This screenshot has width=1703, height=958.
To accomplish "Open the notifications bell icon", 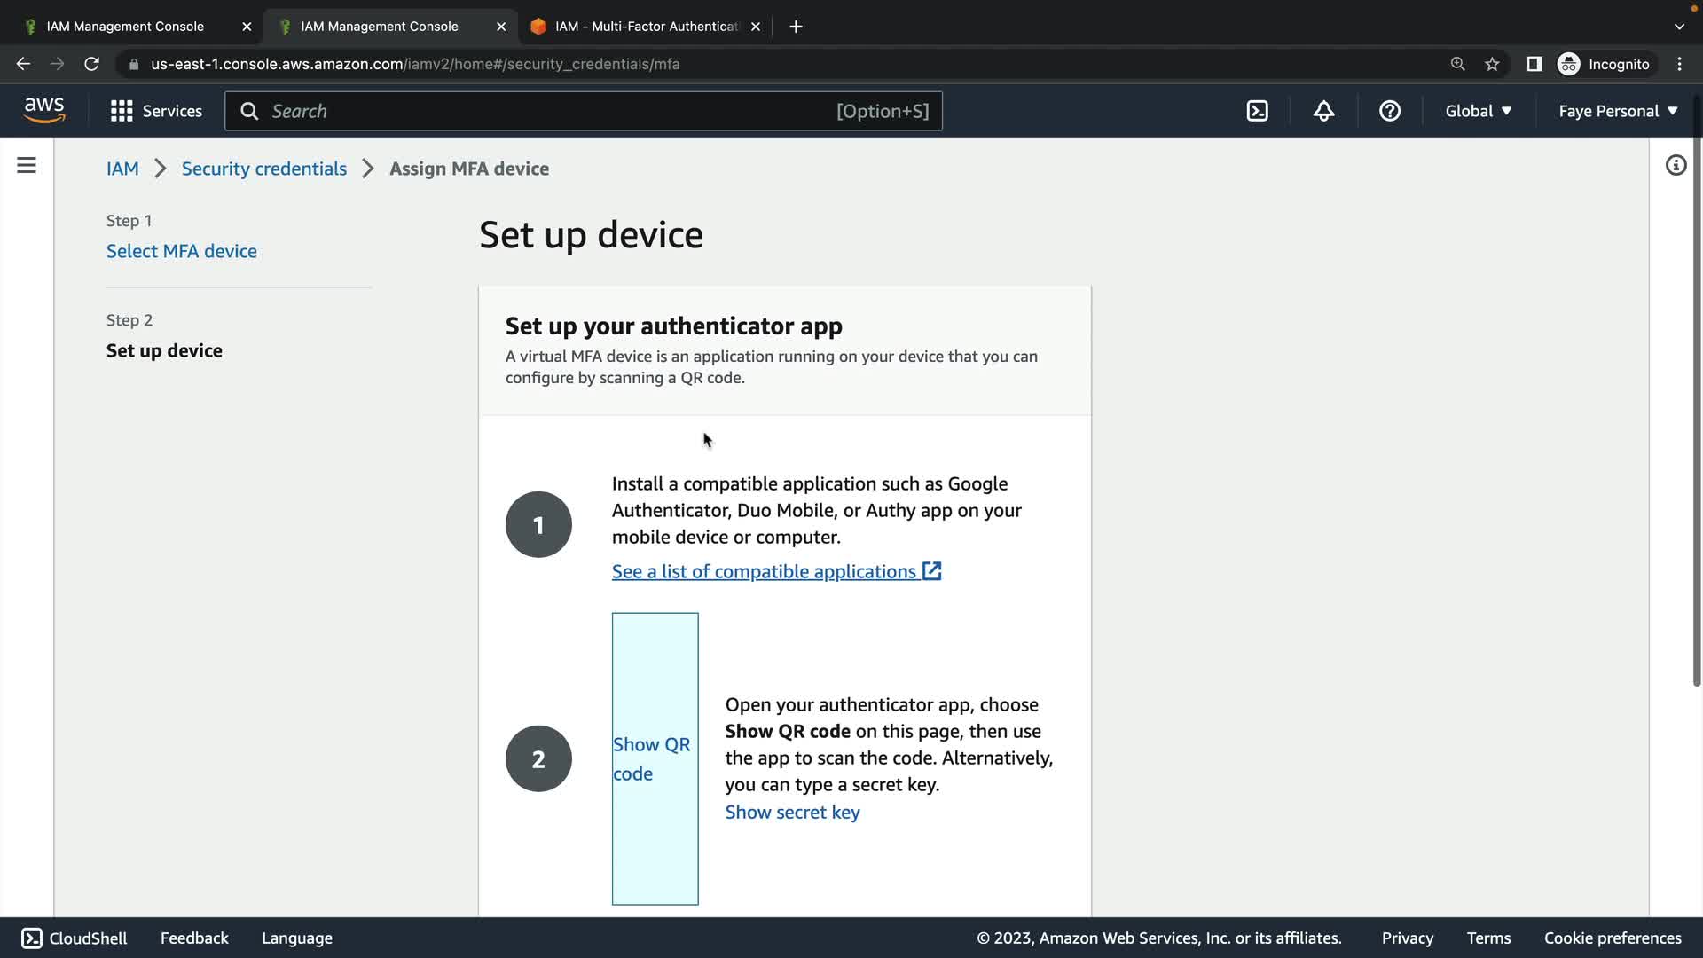I will point(1323,111).
